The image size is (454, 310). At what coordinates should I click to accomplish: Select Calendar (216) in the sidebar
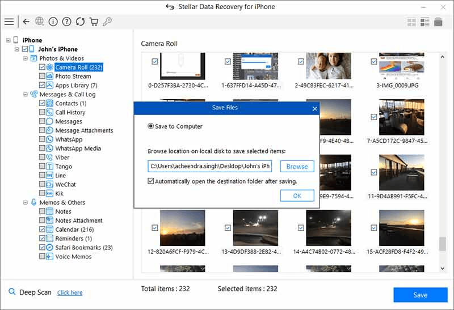pyautogui.click(x=74, y=230)
